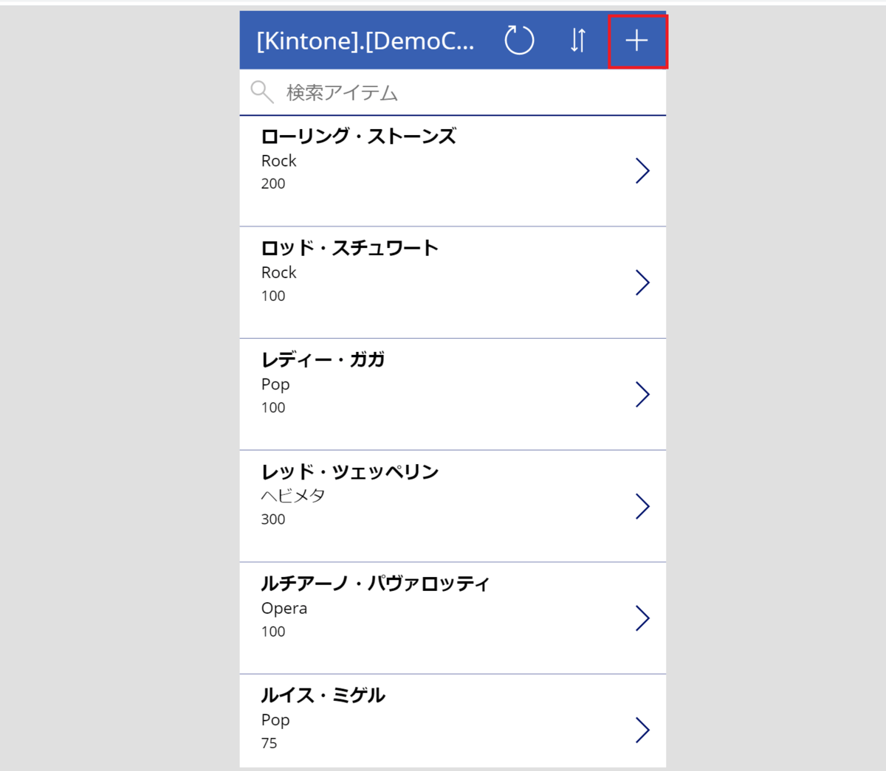886x771 pixels.
Task: Open details chevron for ルチアーノ・パヴァロッティ
Action: click(642, 618)
